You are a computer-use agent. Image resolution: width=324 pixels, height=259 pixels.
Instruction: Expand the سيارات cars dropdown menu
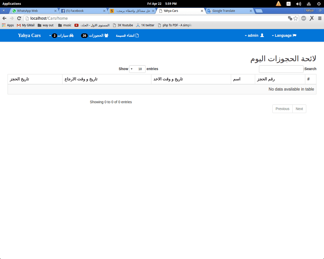coord(61,36)
